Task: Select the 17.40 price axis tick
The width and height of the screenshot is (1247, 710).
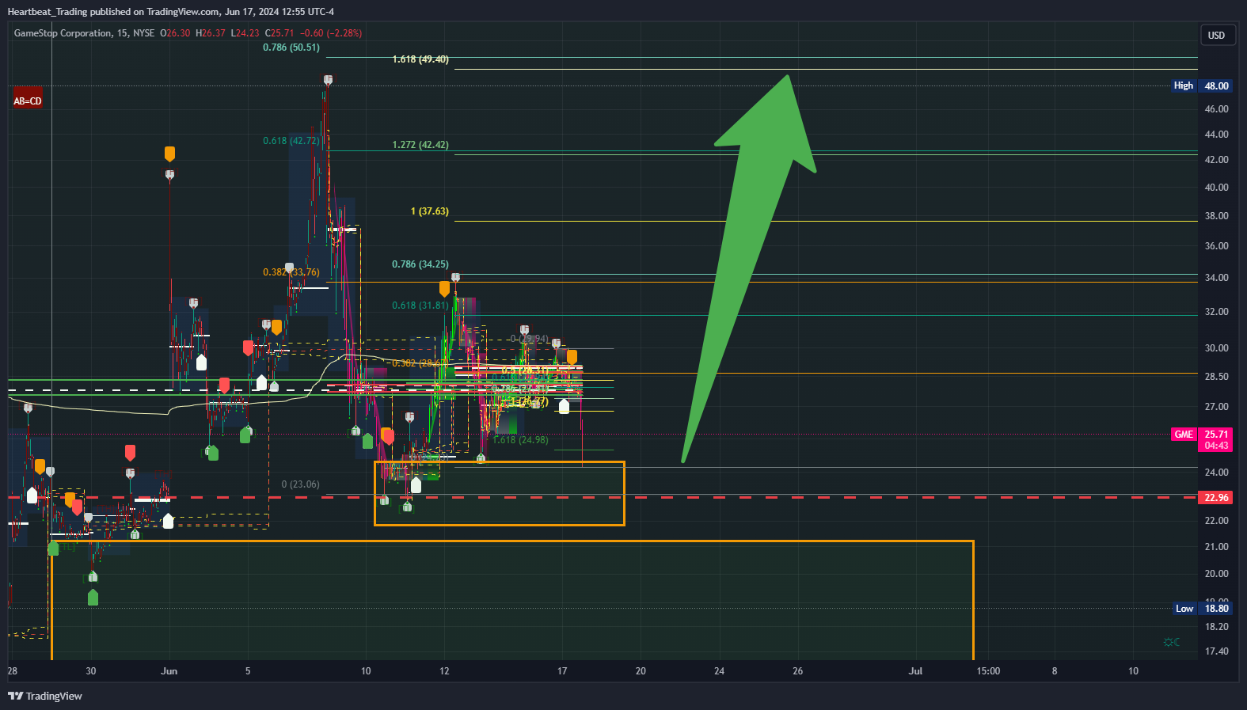Action: tap(1217, 651)
